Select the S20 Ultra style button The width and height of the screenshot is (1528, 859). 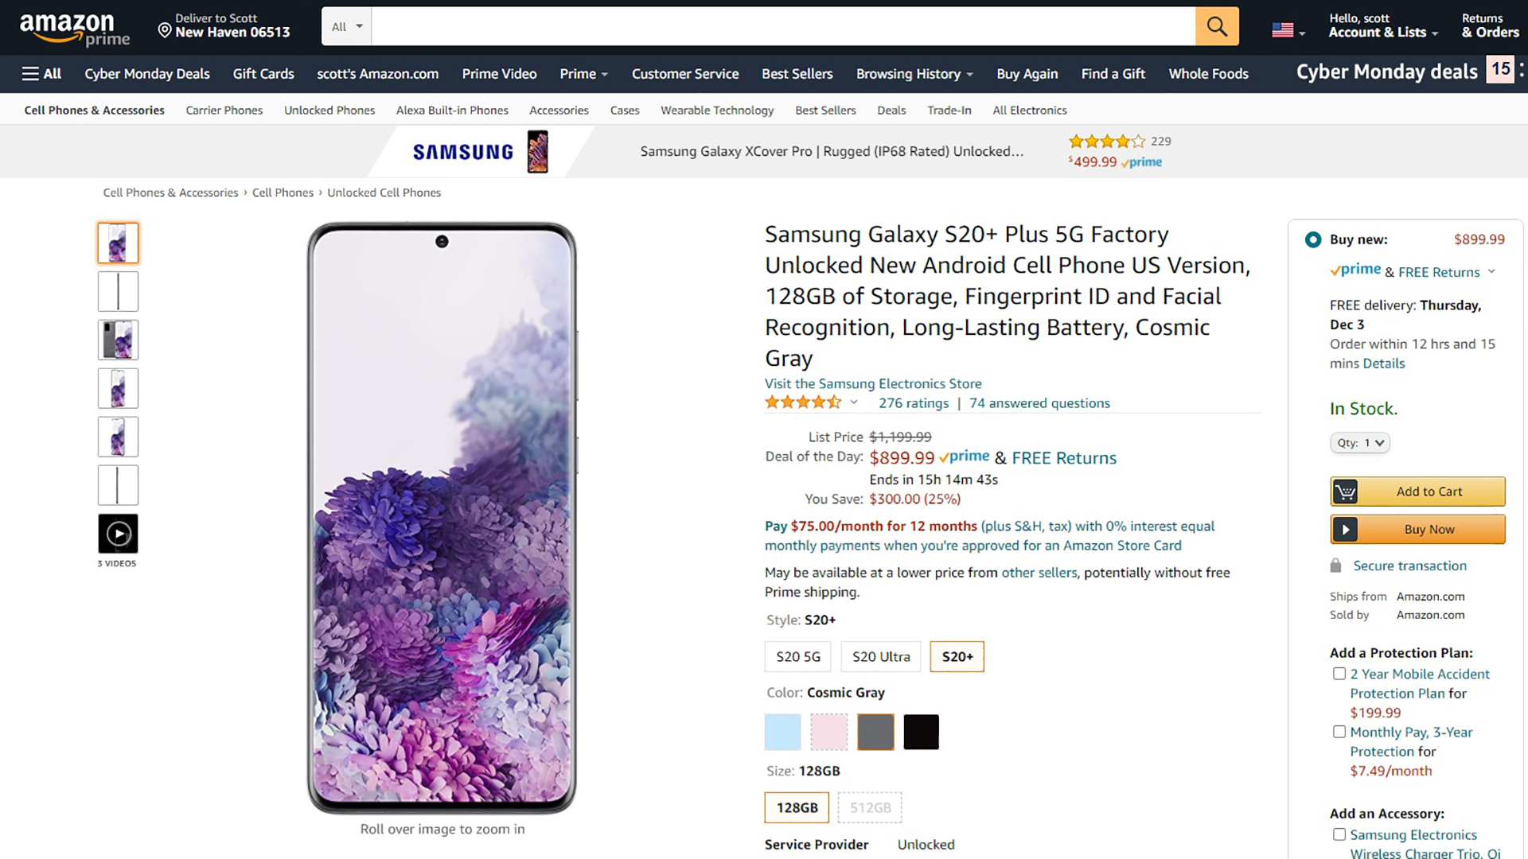[880, 656]
